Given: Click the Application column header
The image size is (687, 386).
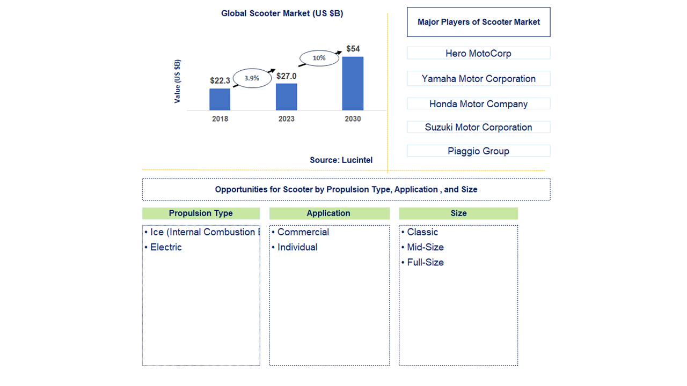Looking at the screenshot, I should [329, 213].
